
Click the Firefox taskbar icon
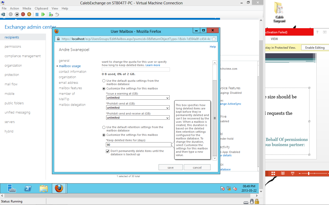click(x=59, y=188)
